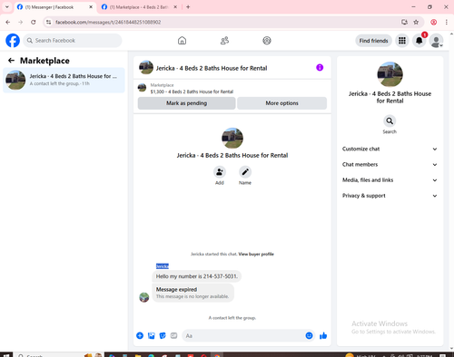
Task: Click Mark as pending button
Action: click(186, 103)
